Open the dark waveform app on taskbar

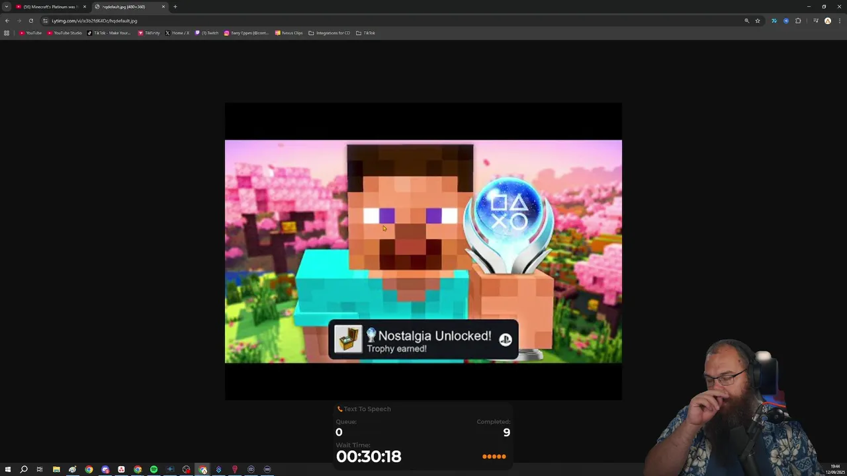[170, 469]
